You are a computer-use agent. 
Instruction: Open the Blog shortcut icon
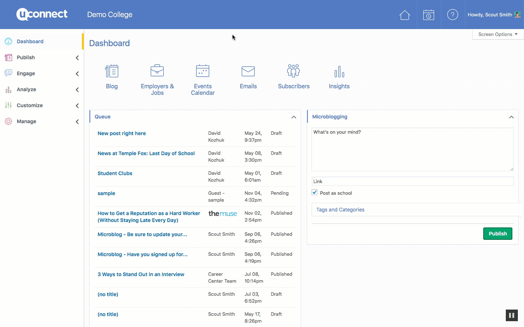112,71
